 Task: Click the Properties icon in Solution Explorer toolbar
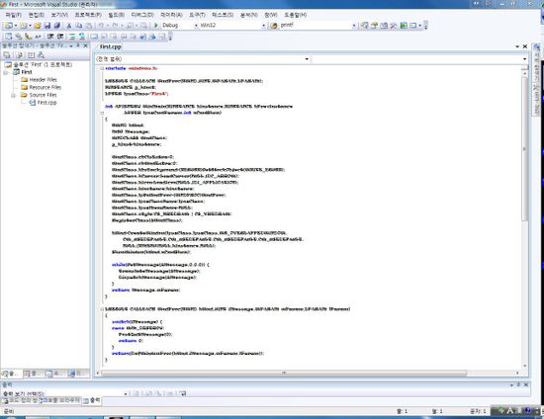pos(7,55)
